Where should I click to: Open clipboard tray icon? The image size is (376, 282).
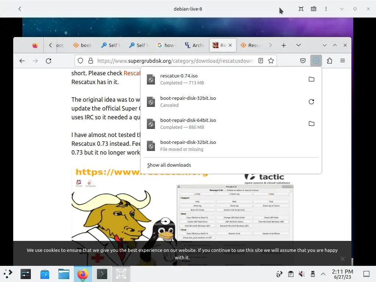tap(291, 274)
